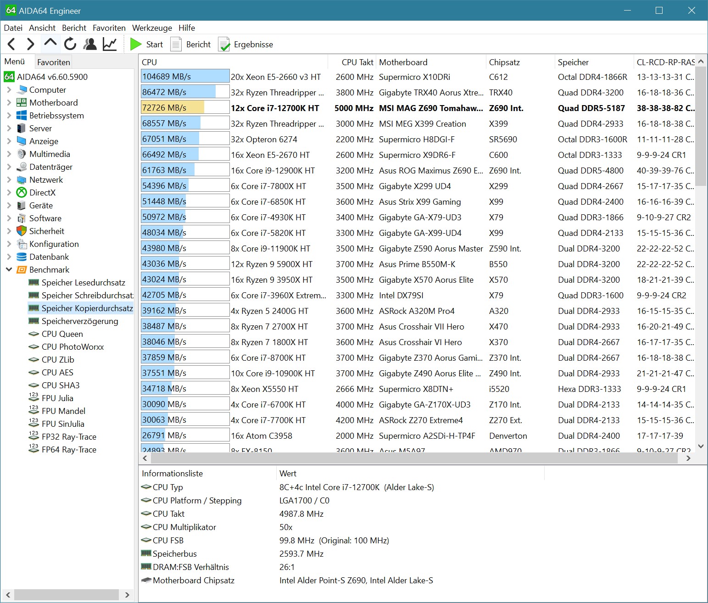Click the Back navigation arrow
Viewport: 708px width, 603px height.
point(12,44)
